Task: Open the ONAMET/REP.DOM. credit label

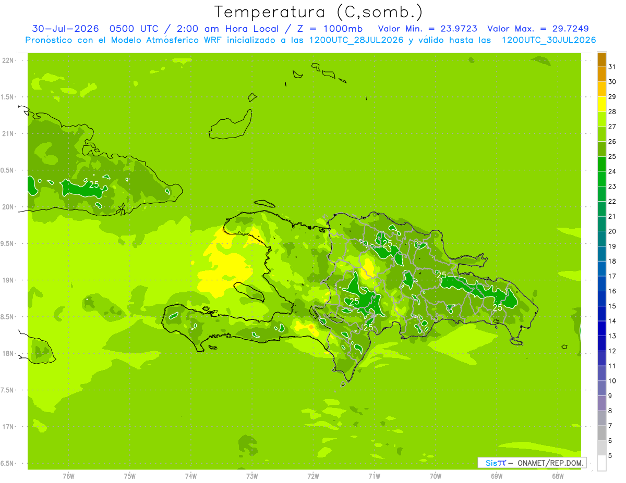Action: pyautogui.click(x=549, y=463)
